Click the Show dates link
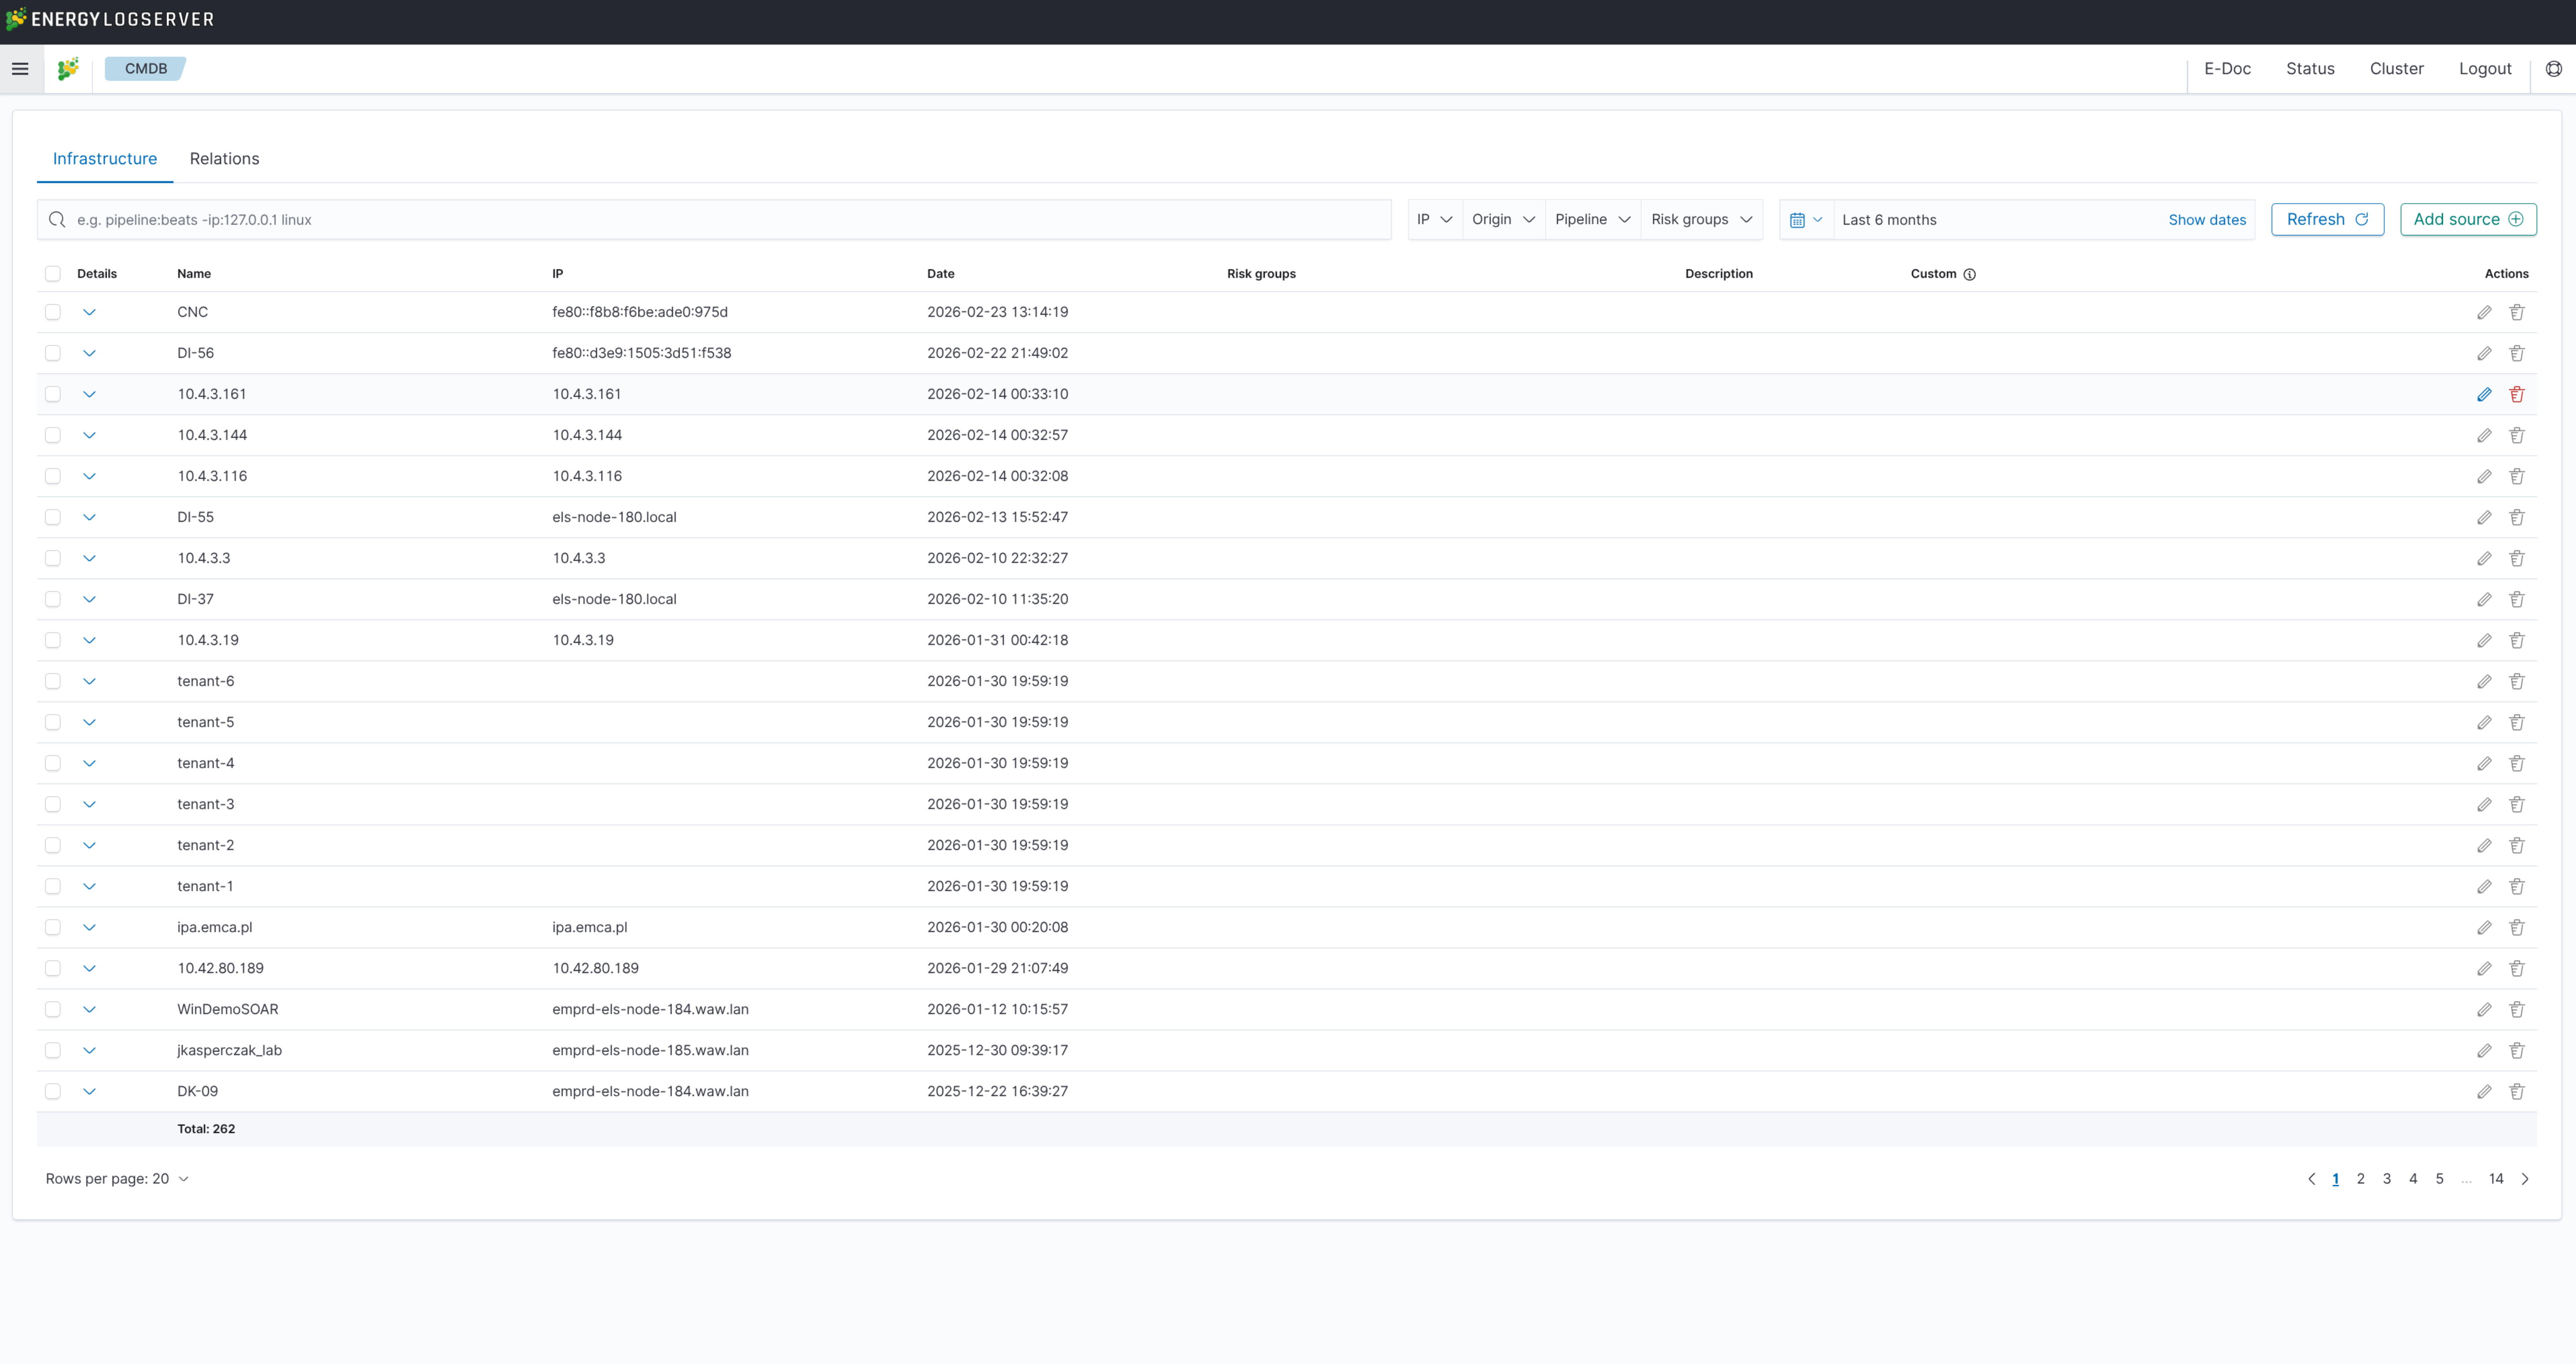 click(2207, 219)
